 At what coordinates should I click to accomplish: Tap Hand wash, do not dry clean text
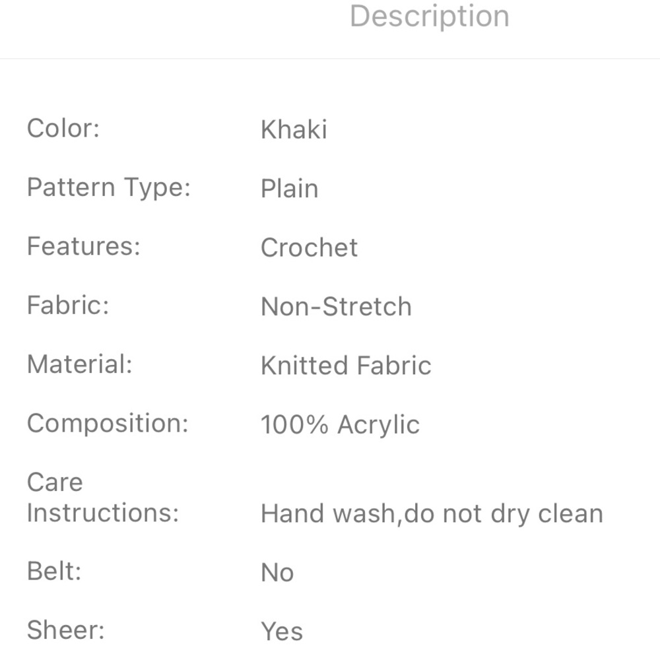tap(432, 514)
